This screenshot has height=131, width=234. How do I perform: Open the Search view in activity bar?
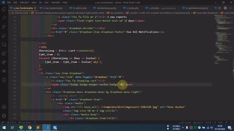4,18
